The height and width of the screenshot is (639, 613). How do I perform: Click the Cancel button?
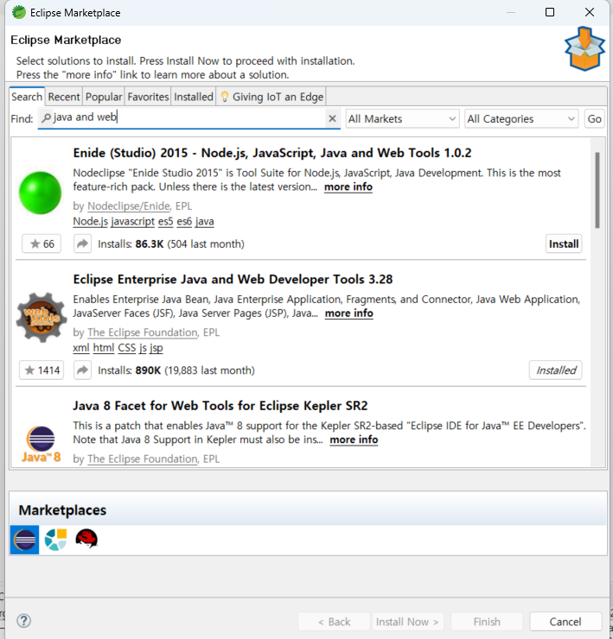tap(565, 622)
